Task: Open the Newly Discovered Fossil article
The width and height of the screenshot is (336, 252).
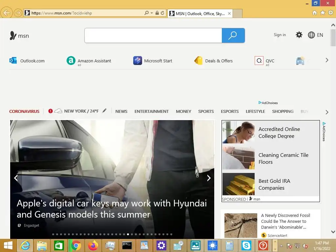Action: (x=285, y=221)
